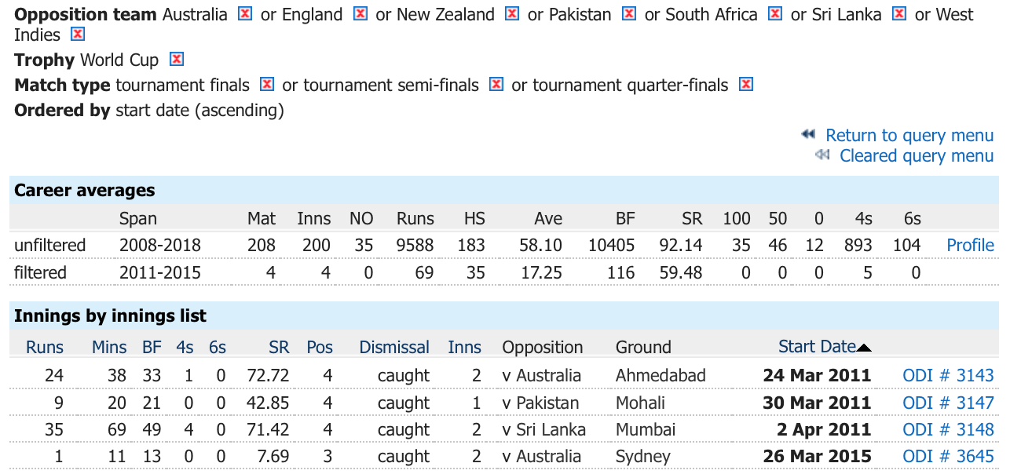Image resolution: width=1010 pixels, height=474 pixels.
Task: Remove the Sri Lanka opposition filter
Action: (899, 14)
